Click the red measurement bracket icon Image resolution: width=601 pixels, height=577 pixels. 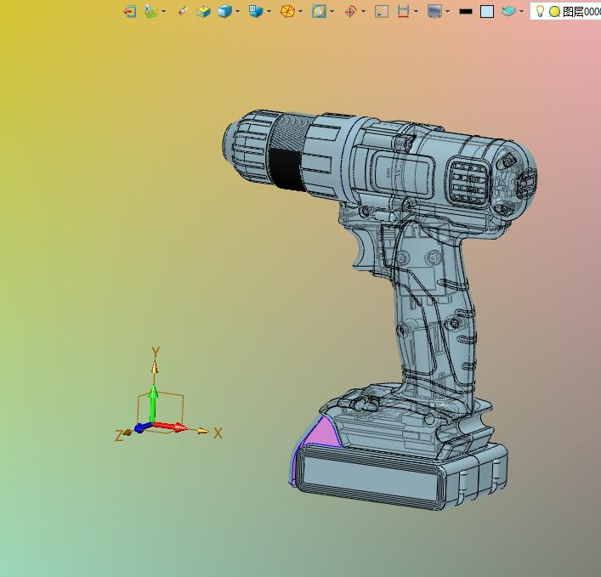pos(403,12)
